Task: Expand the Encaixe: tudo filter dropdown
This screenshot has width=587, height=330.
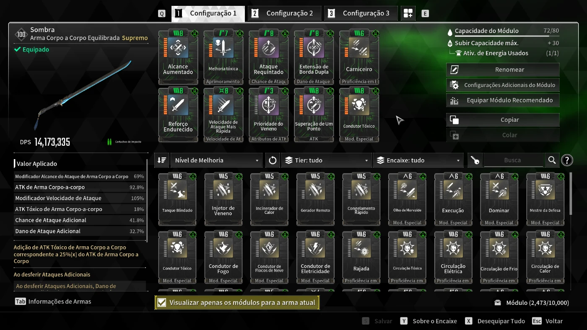Action: pos(418,160)
